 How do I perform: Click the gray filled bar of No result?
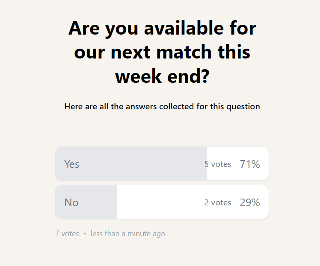point(86,202)
